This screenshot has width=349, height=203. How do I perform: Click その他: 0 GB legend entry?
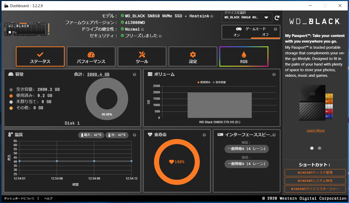(x=26, y=108)
